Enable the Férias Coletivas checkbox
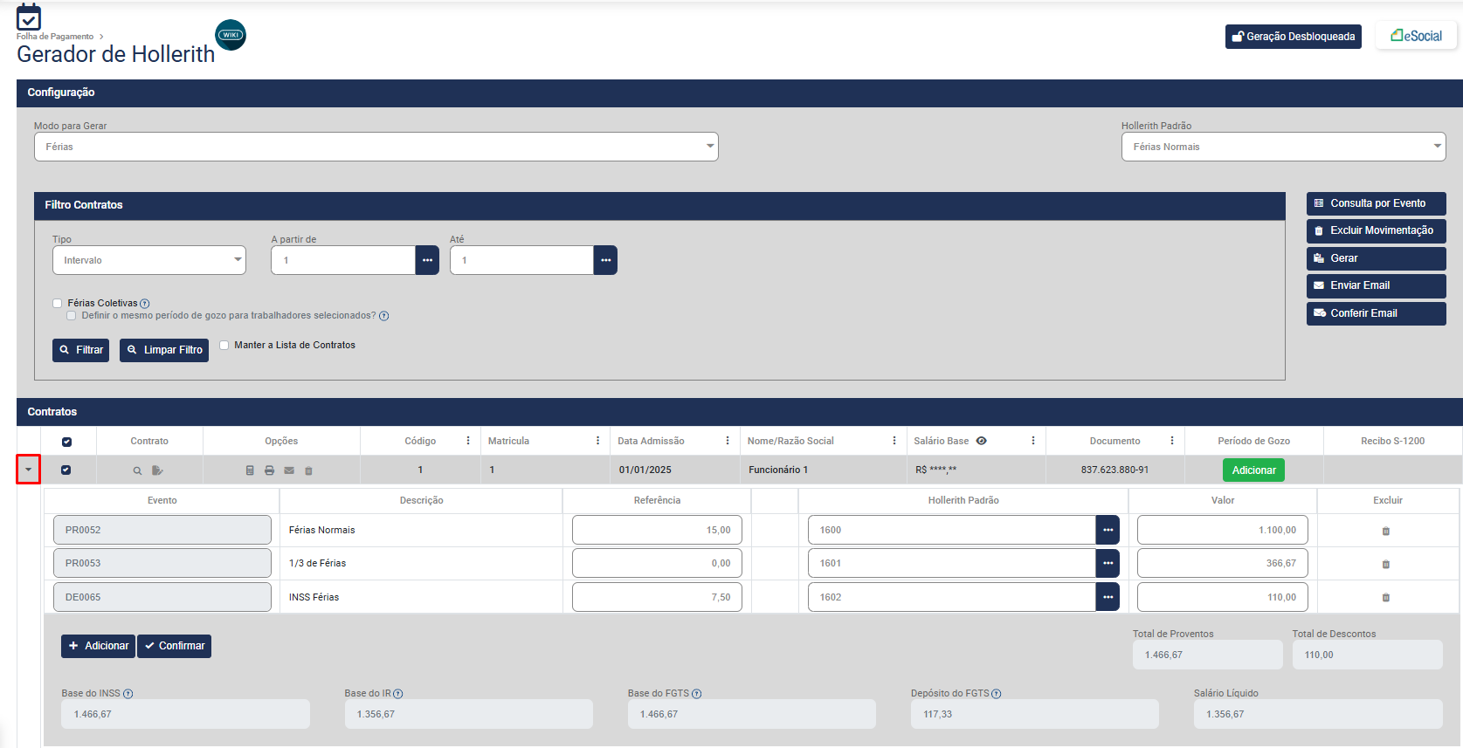This screenshot has height=748, width=1463. point(58,303)
